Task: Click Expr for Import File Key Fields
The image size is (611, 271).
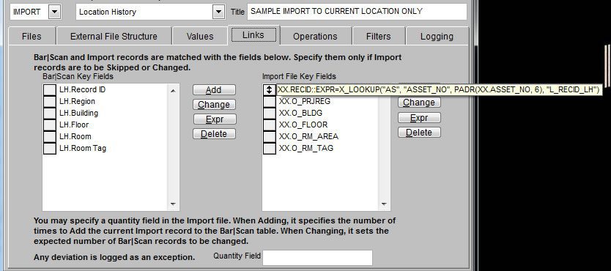Action: [x=419, y=118]
